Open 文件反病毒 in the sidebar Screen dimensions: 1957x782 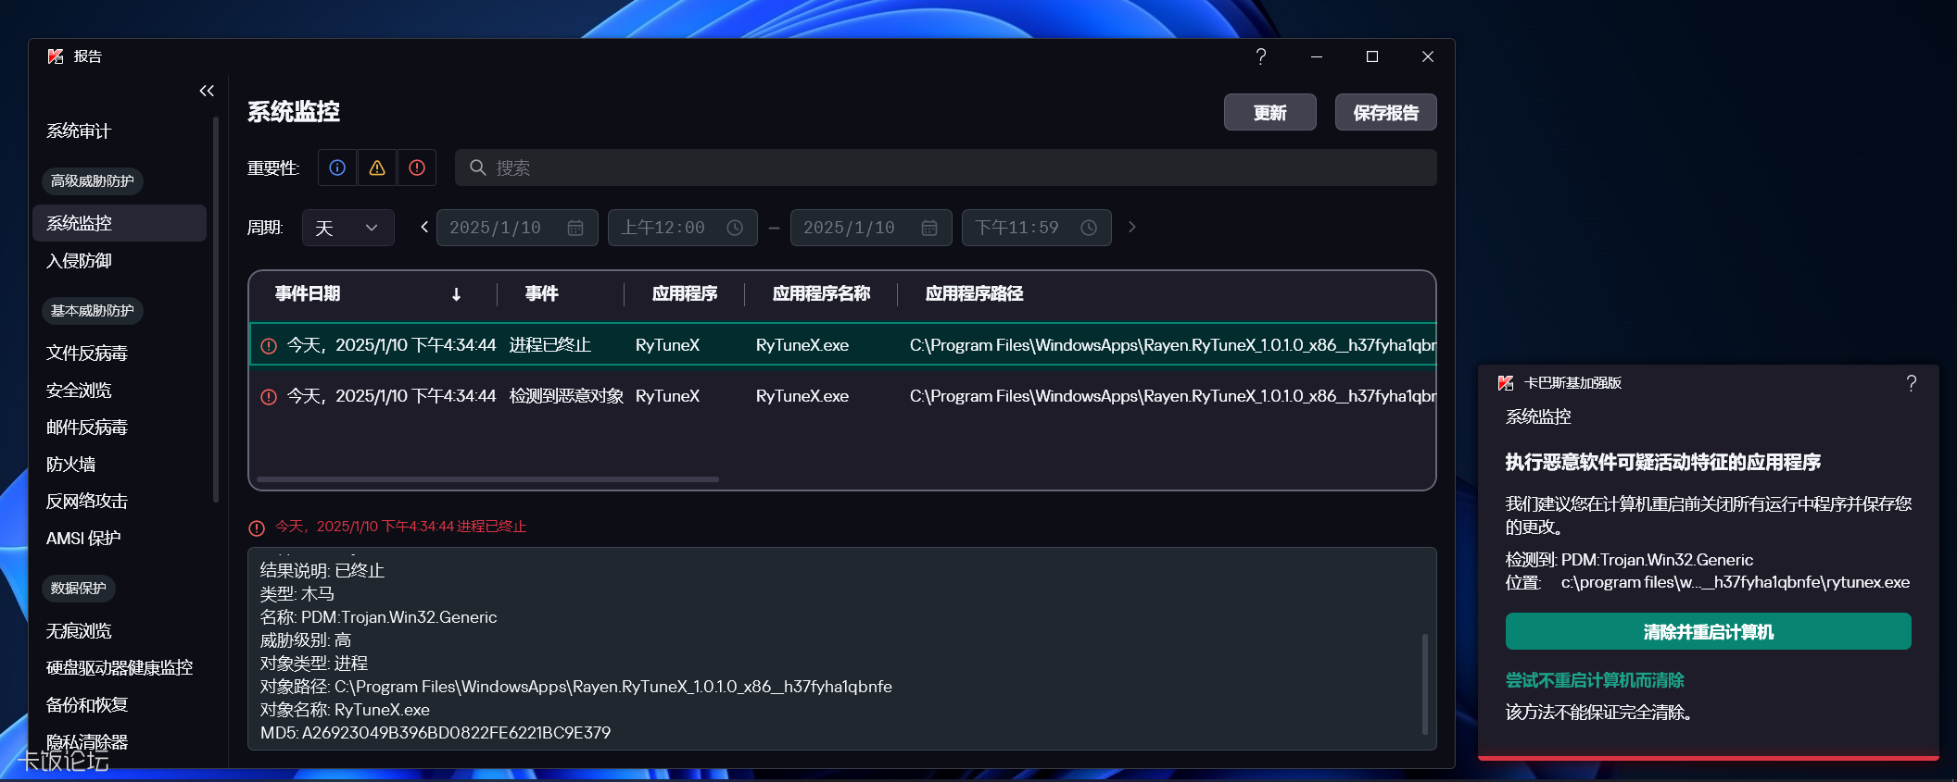(x=87, y=353)
